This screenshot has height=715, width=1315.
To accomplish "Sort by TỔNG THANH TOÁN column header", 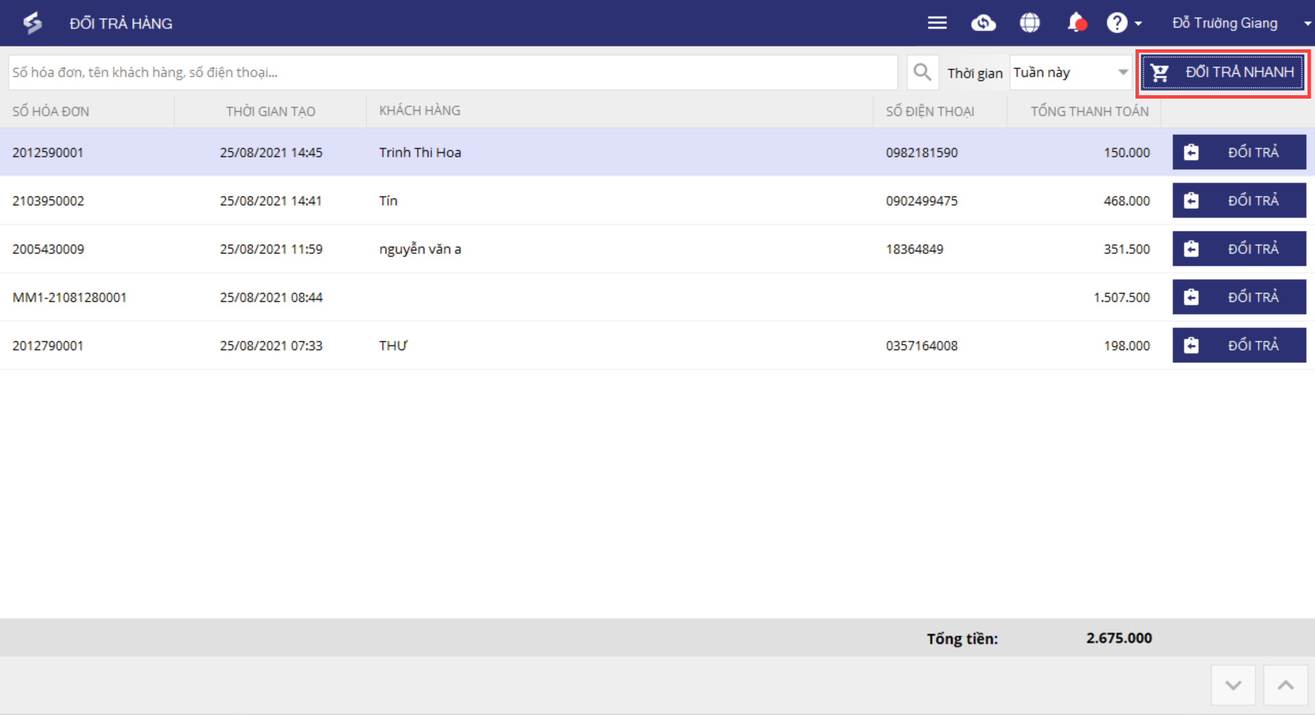I will coord(1089,112).
